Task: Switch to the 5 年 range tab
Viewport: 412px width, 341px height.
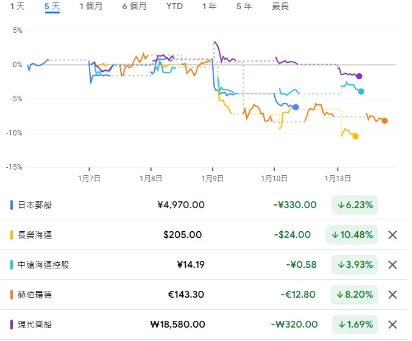Action: click(244, 6)
